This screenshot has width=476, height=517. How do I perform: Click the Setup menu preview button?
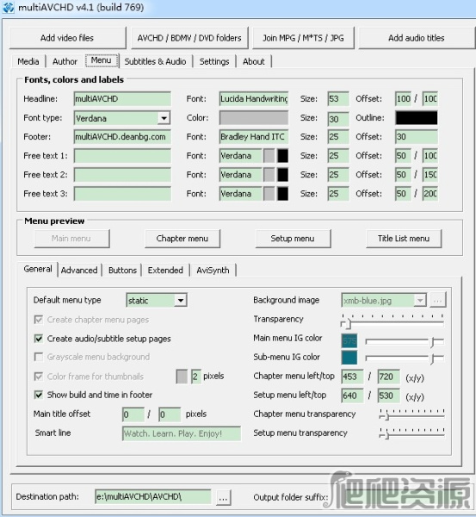pyautogui.click(x=293, y=239)
